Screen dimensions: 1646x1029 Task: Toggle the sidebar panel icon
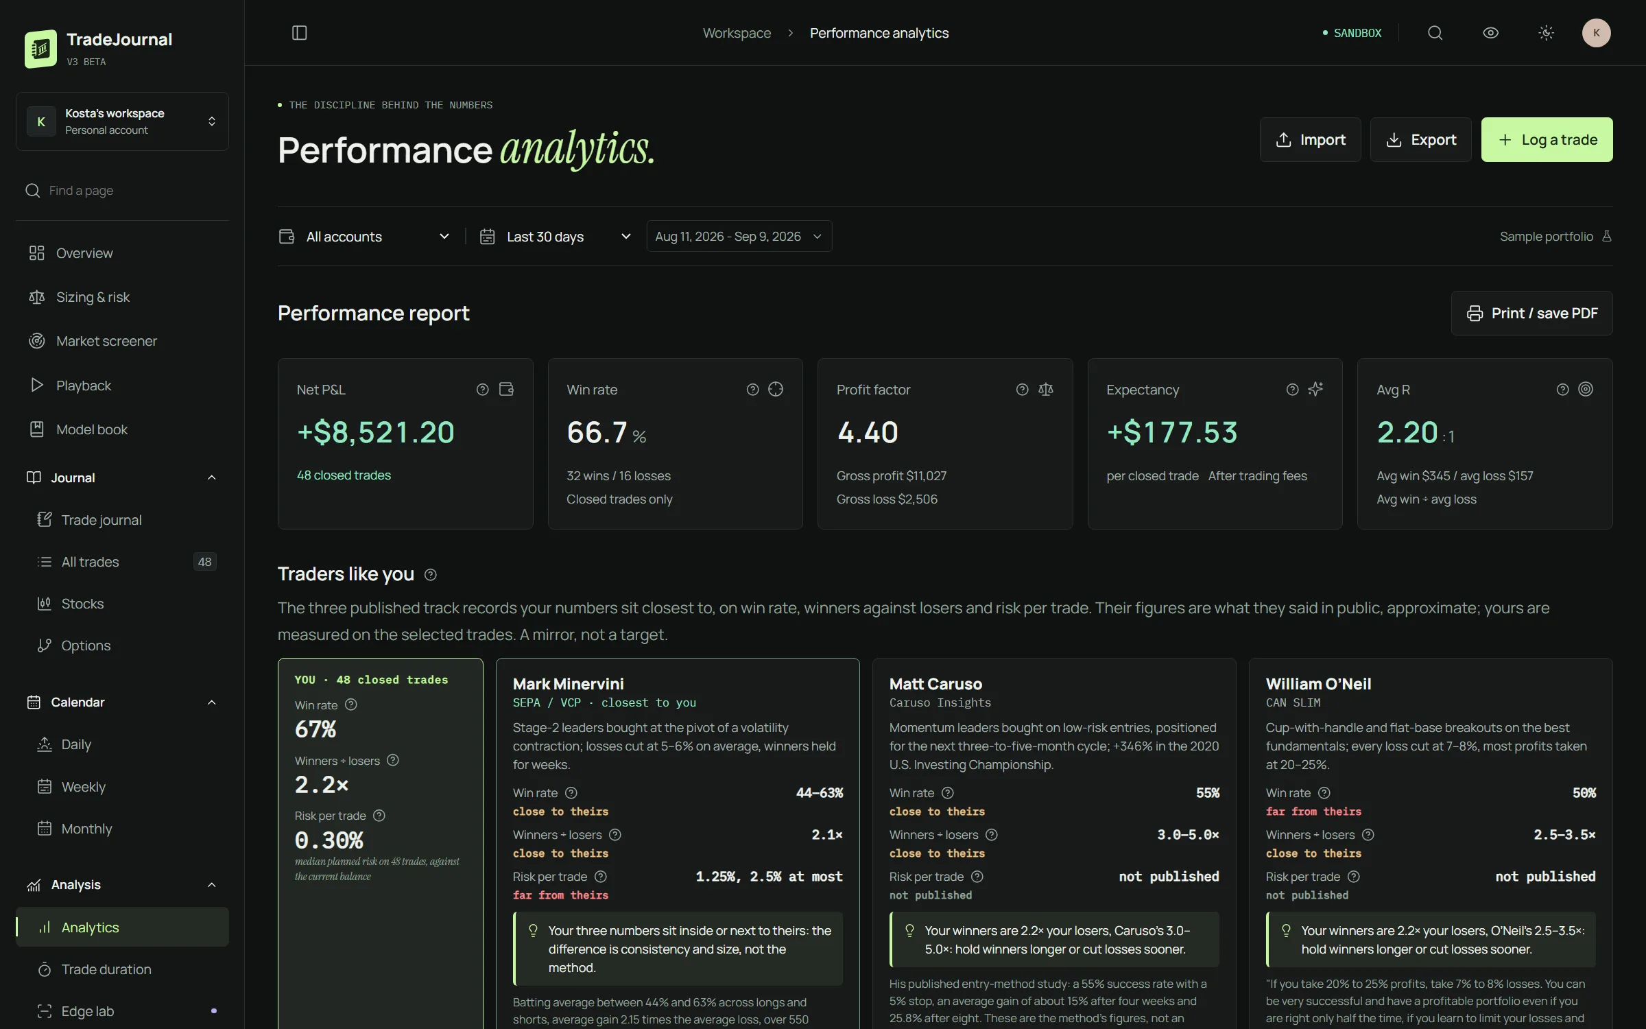[x=300, y=33]
